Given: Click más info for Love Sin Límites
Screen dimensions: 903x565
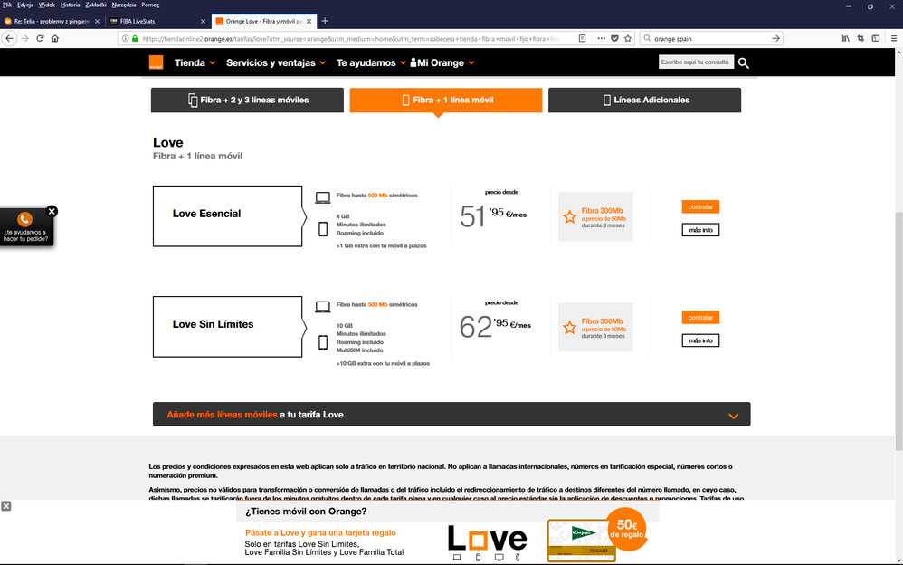Looking at the screenshot, I should [x=700, y=340].
